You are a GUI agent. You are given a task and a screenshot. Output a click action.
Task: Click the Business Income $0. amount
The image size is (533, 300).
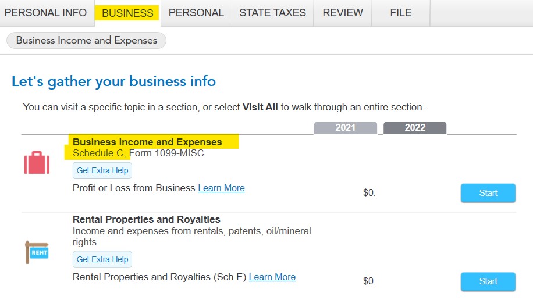[369, 193]
